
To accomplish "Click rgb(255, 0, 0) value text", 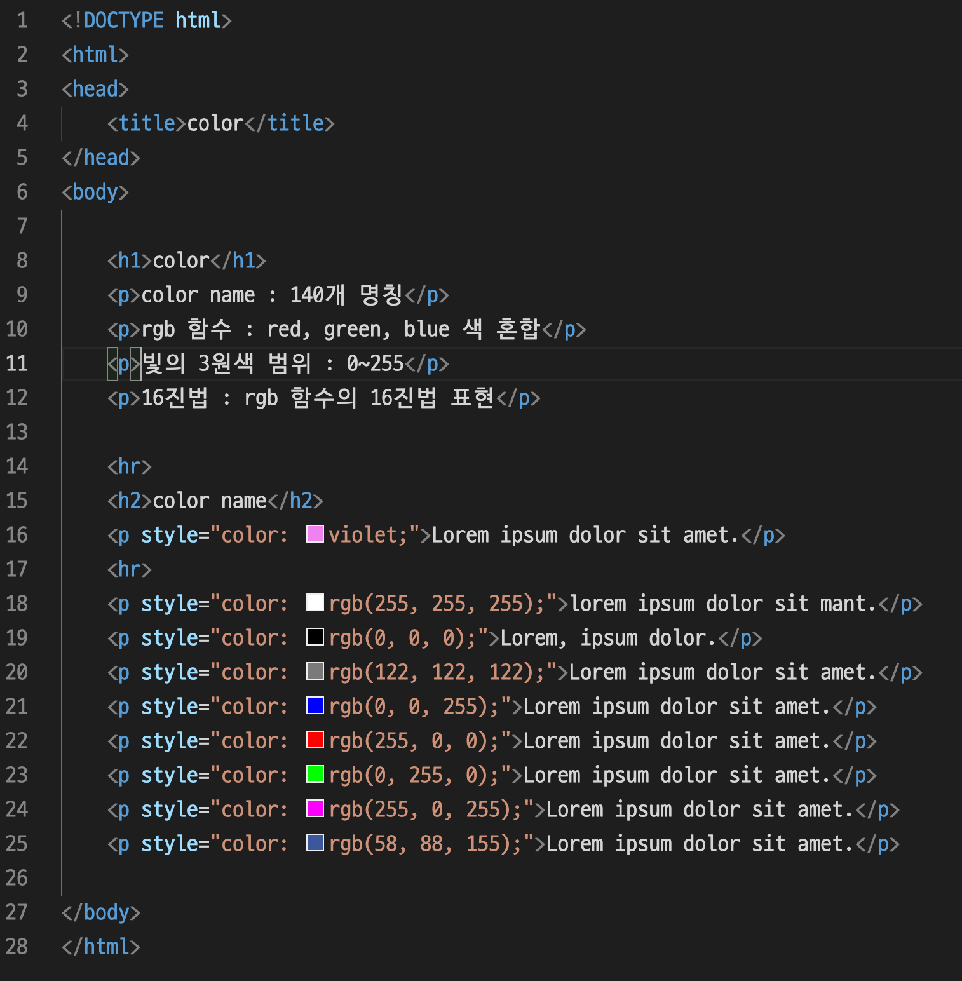I will point(408,741).
